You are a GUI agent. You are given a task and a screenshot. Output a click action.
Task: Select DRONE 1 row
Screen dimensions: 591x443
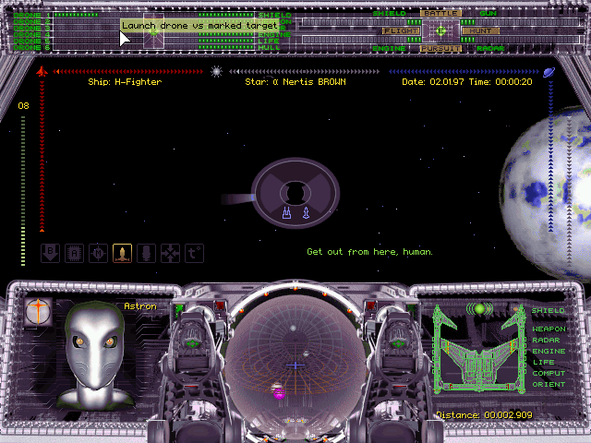[32, 15]
